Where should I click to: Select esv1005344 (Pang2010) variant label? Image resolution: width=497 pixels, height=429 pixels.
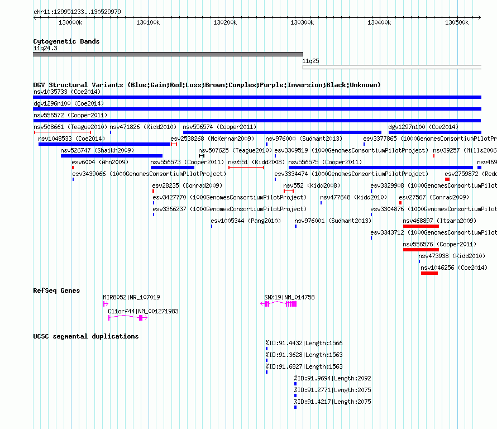(x=246, y=221)
